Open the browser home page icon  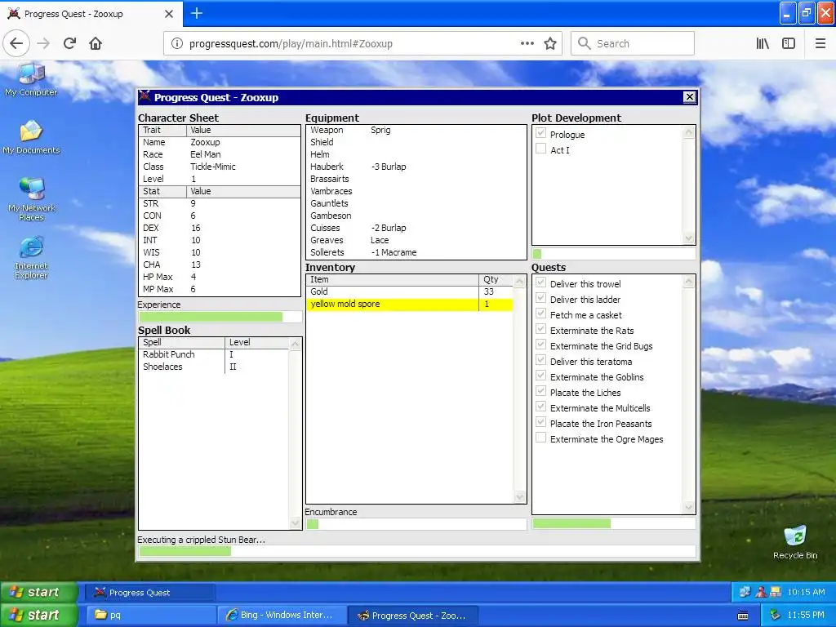pyautogui.click(x=96, y=44)
